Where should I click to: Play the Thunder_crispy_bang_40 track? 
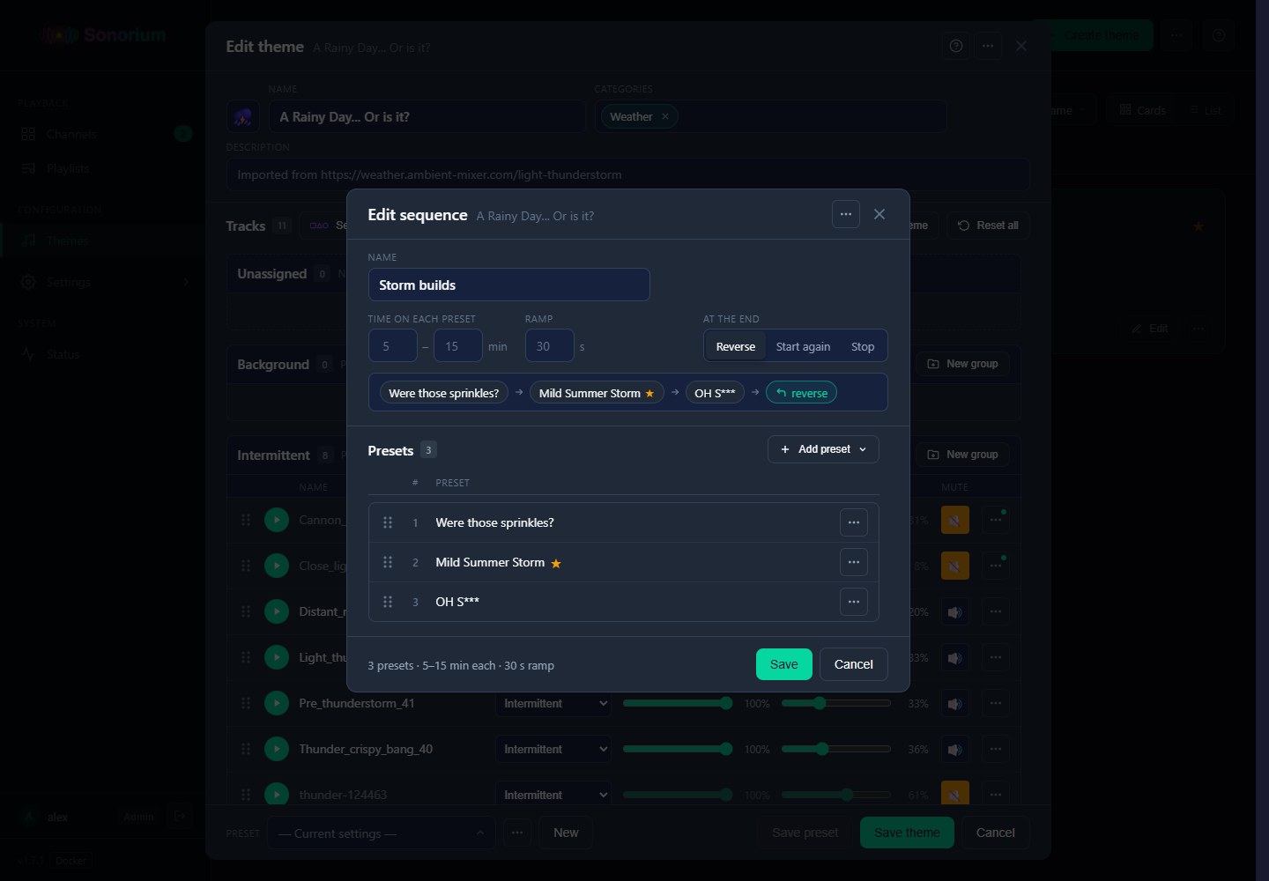(x=277, y=749)
